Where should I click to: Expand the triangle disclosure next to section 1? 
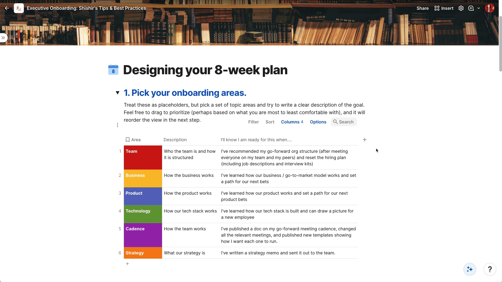(118, 93)
